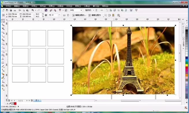Image resolution: width=189 pixels, height=113 pixels.
Task: Activate the Text tool
Action: [3, 59]
